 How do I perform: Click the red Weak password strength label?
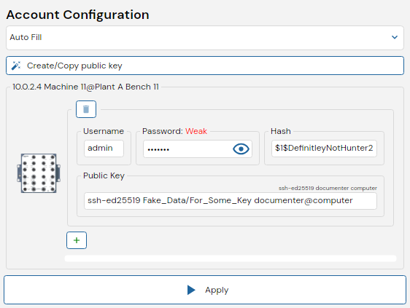[196, 131]
